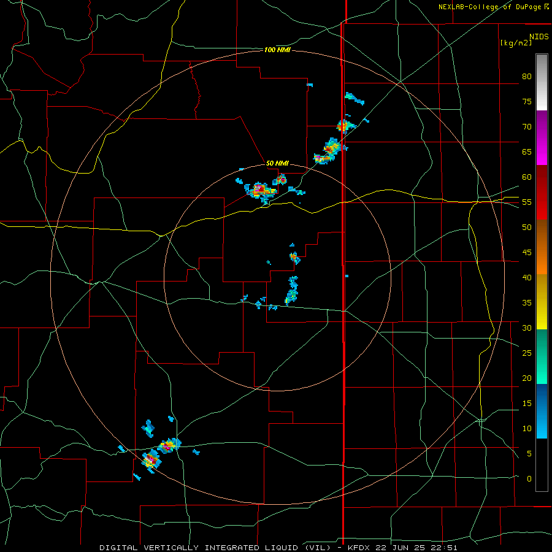Viewport: 552px width, 552px height.
Task: Click the storm cell crossing the southwest 100 NMI ring
Action: pyautogui.click(x=151, y=460)
